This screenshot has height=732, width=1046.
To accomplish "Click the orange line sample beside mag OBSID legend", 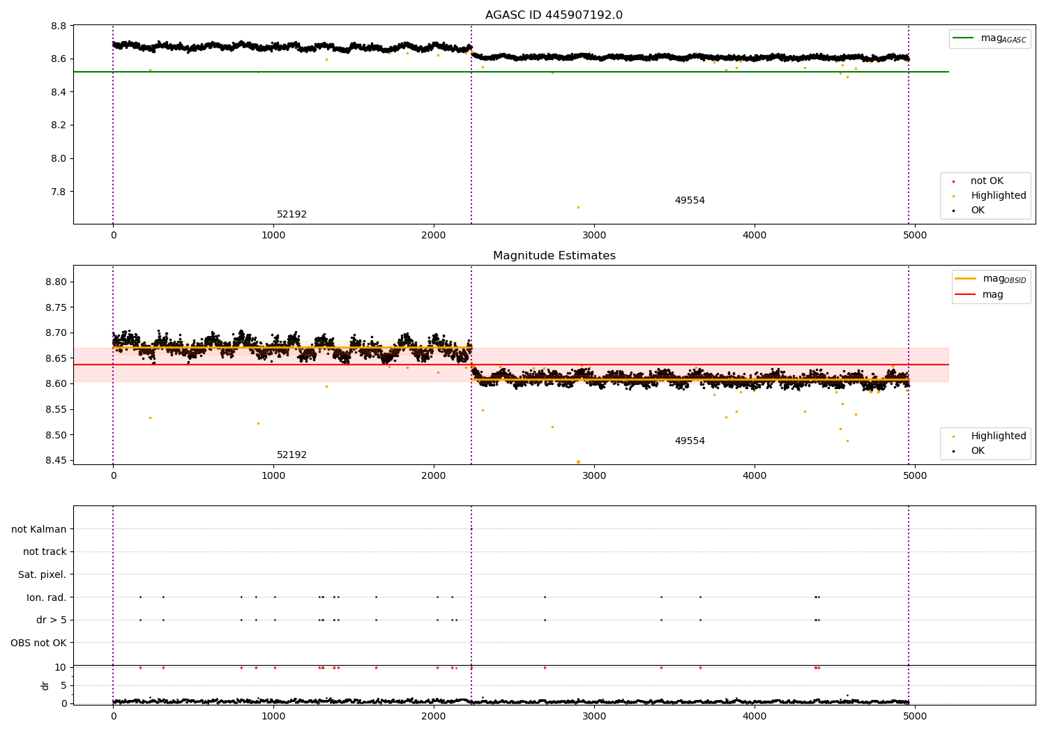I will pyautogui.click(x=965, y=279).
